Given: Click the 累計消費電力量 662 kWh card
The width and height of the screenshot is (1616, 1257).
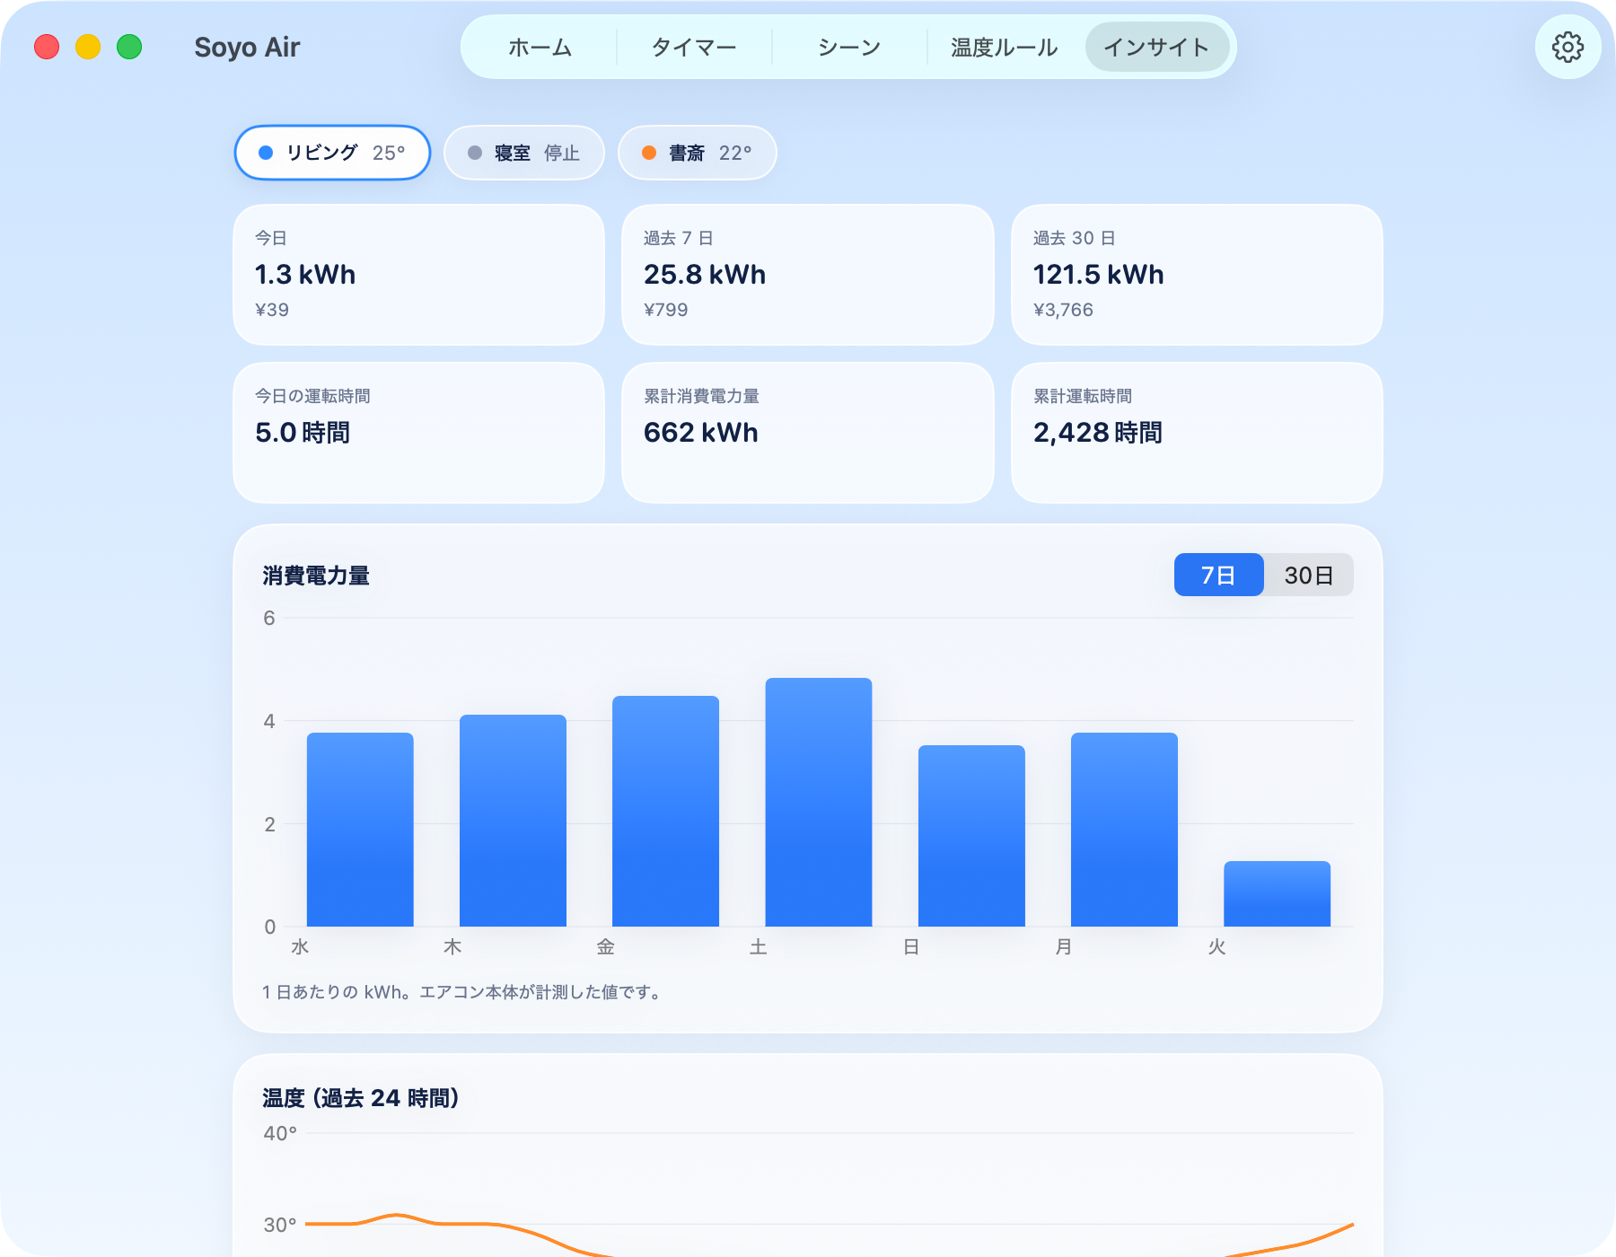Looking at the screenshot, I should [808, 433].
